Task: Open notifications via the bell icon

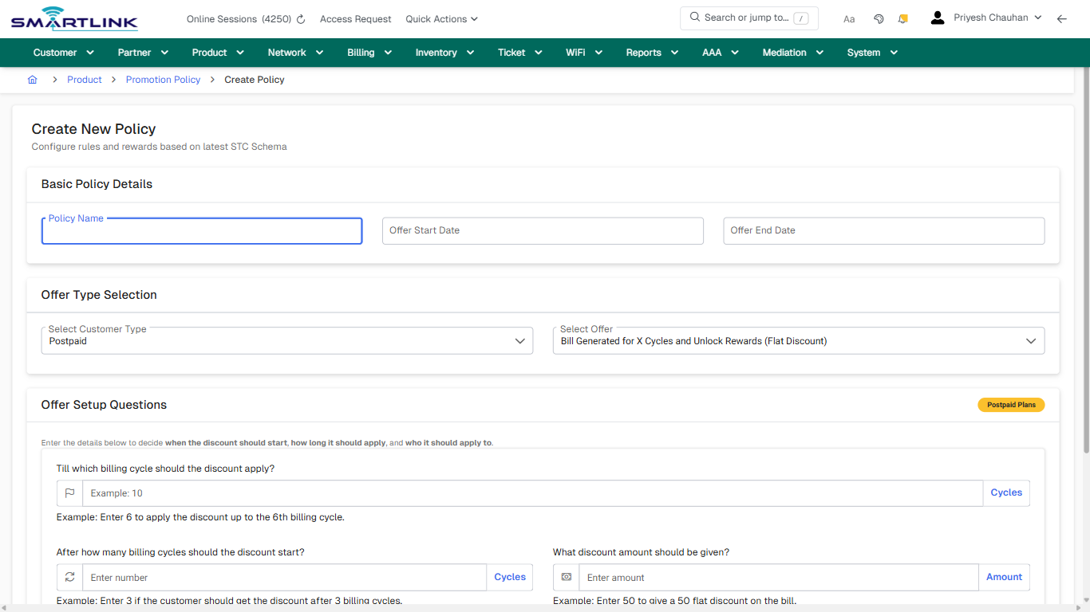Action: point(902,18)
